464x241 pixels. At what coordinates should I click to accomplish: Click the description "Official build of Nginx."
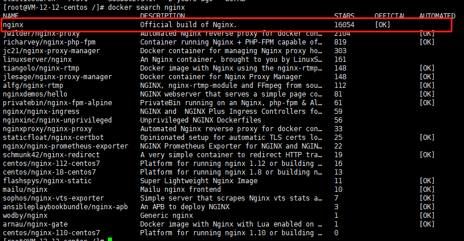pos(189,25)
